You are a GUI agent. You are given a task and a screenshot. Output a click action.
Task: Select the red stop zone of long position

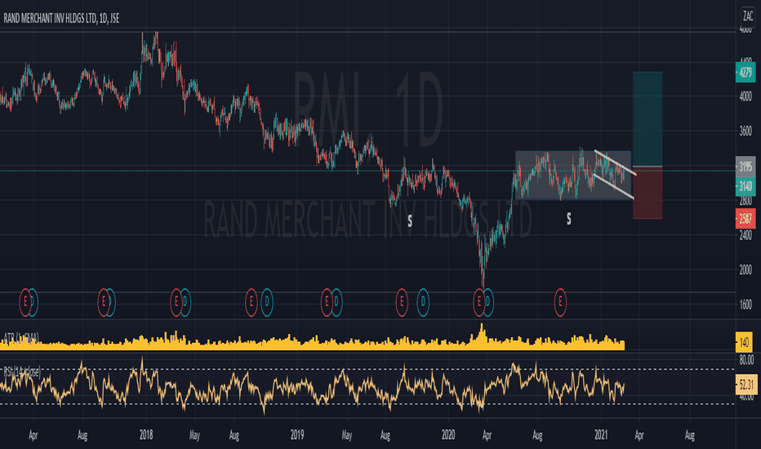(648, 193)
